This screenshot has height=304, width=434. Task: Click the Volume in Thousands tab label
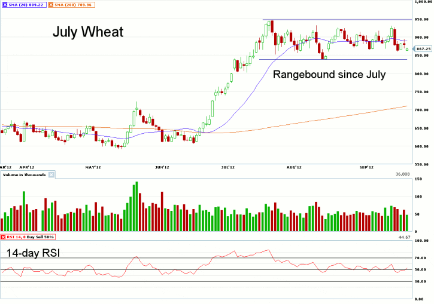23,175
